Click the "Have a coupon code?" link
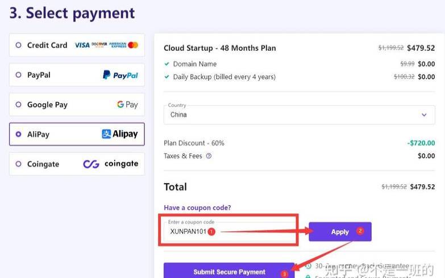Viewport: 445px width, 278px height. click(197, 208)
